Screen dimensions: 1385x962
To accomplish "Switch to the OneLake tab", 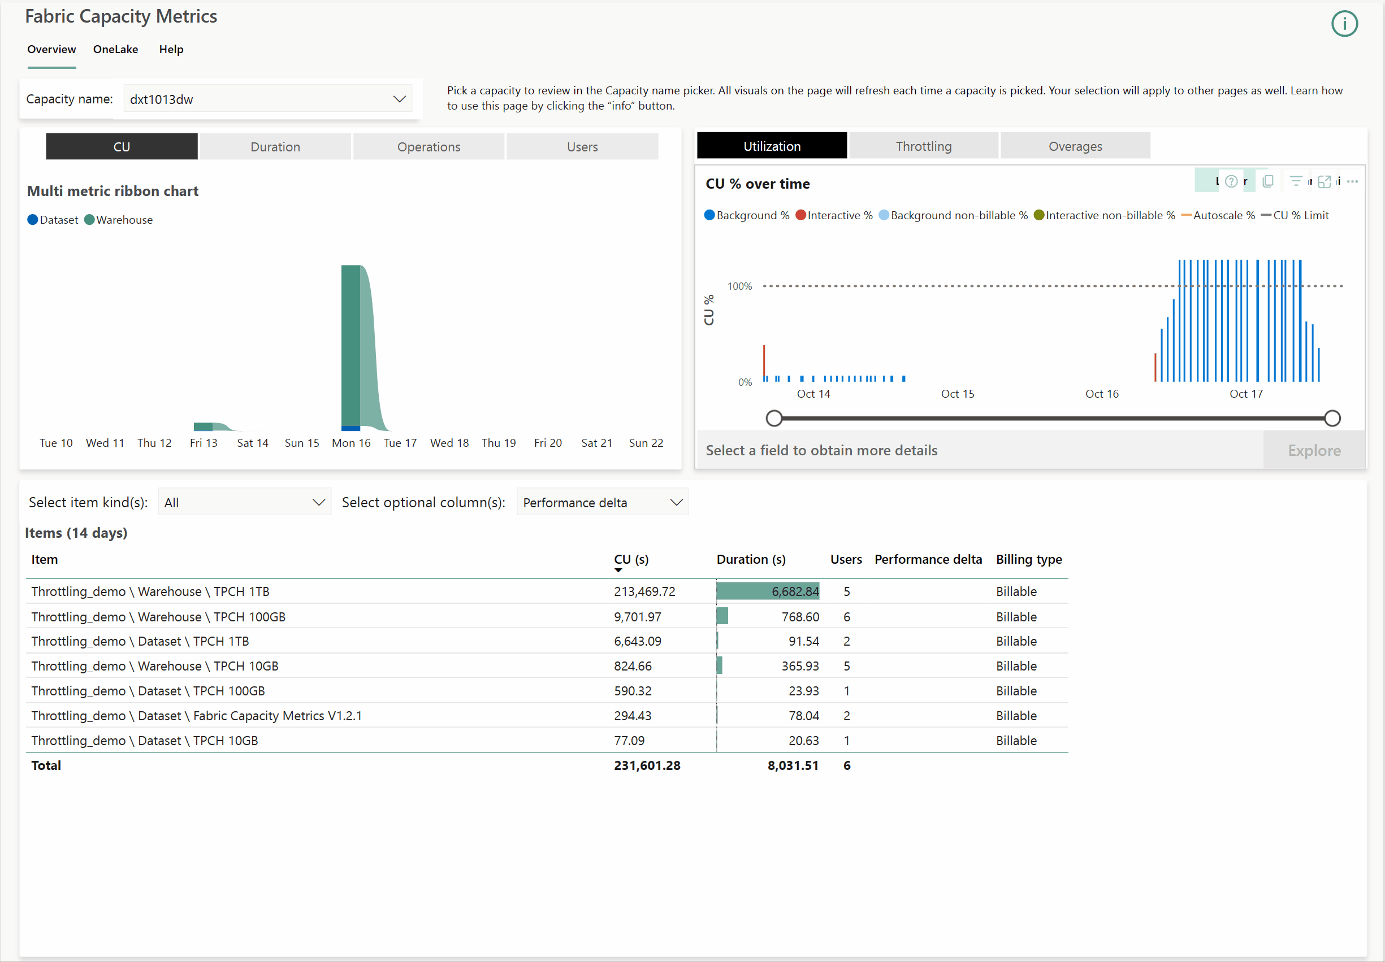I will click(x=115, y=49).
